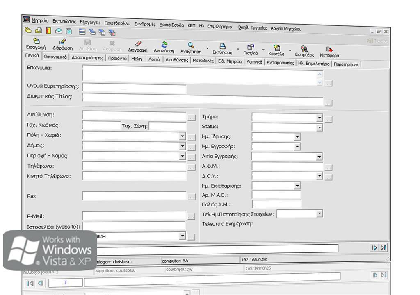
Task: Switch to the Οικονομικά tab
Action: (55, 57)
